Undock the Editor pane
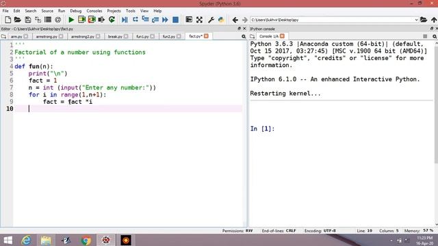438x246 pixels. [x=239, y=29]
